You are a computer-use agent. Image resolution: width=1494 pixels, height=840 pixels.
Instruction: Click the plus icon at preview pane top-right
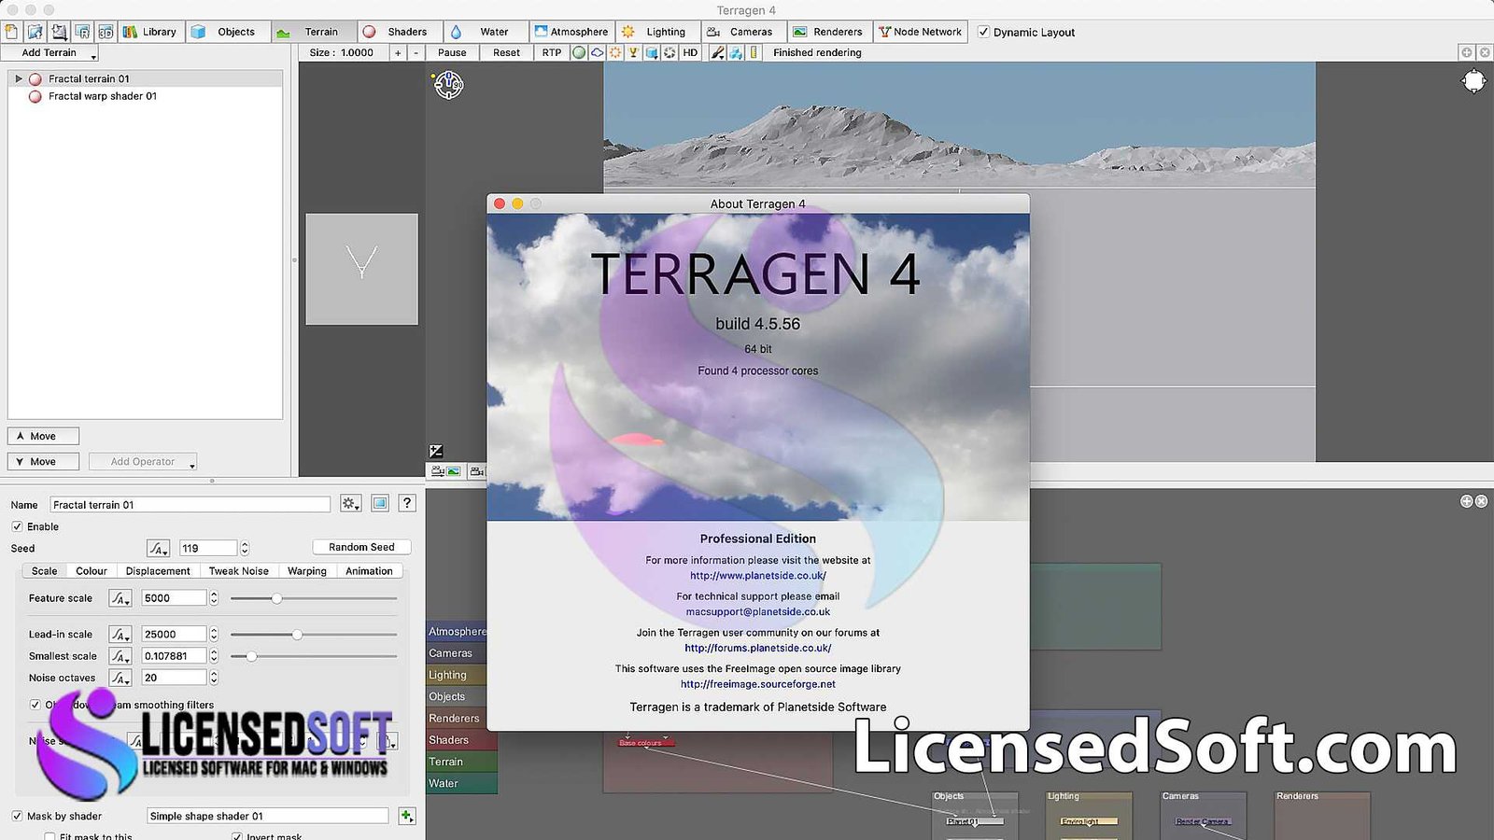coord(1467,52)
